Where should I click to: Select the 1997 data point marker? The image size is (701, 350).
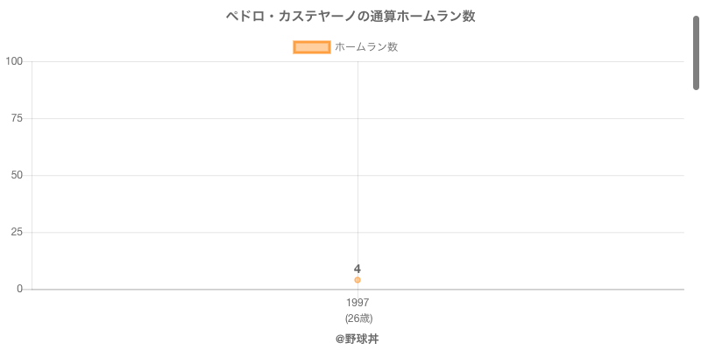[358, 280]
